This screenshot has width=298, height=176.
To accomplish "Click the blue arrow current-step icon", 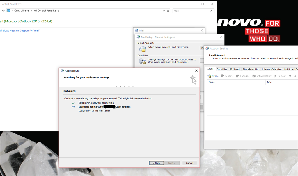I will tap(73, 107).
